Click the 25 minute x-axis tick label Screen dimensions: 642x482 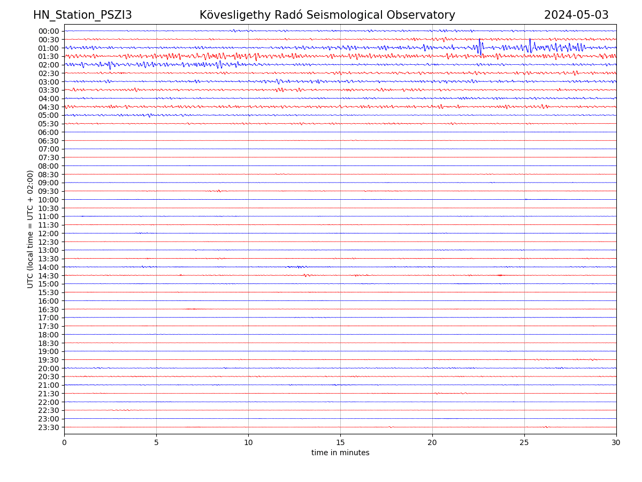(x=524, y=442)
